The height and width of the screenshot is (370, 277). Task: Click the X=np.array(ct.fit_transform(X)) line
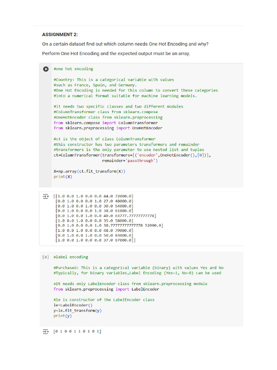click(x=89, y=171)
